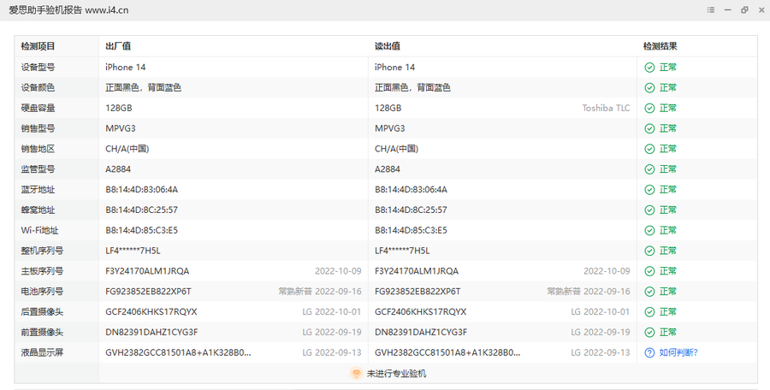This screenshot has height=390, width=770.
Task: Click read-out front camera serial DN82391DAHZ1CYG3F
Action: (421, 332)
